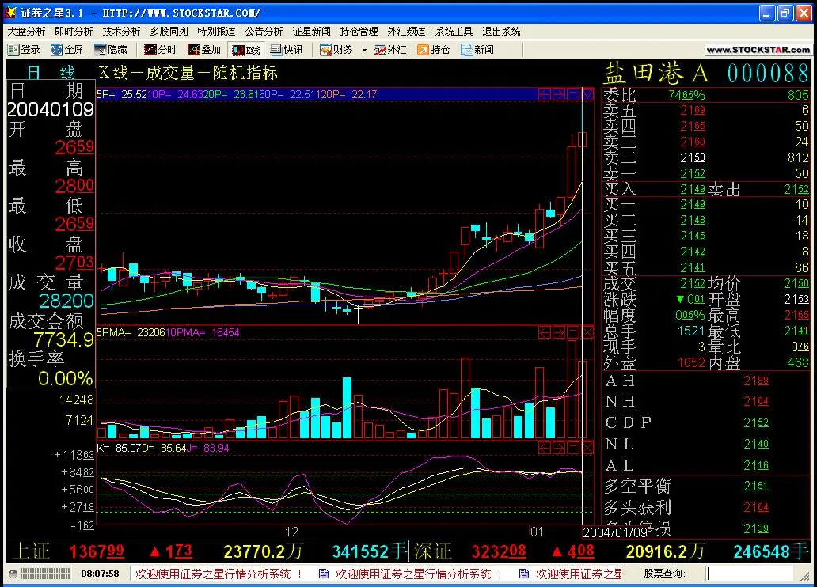Open the 财务 financial data button

pyautogui.click(x=336, y=50)
